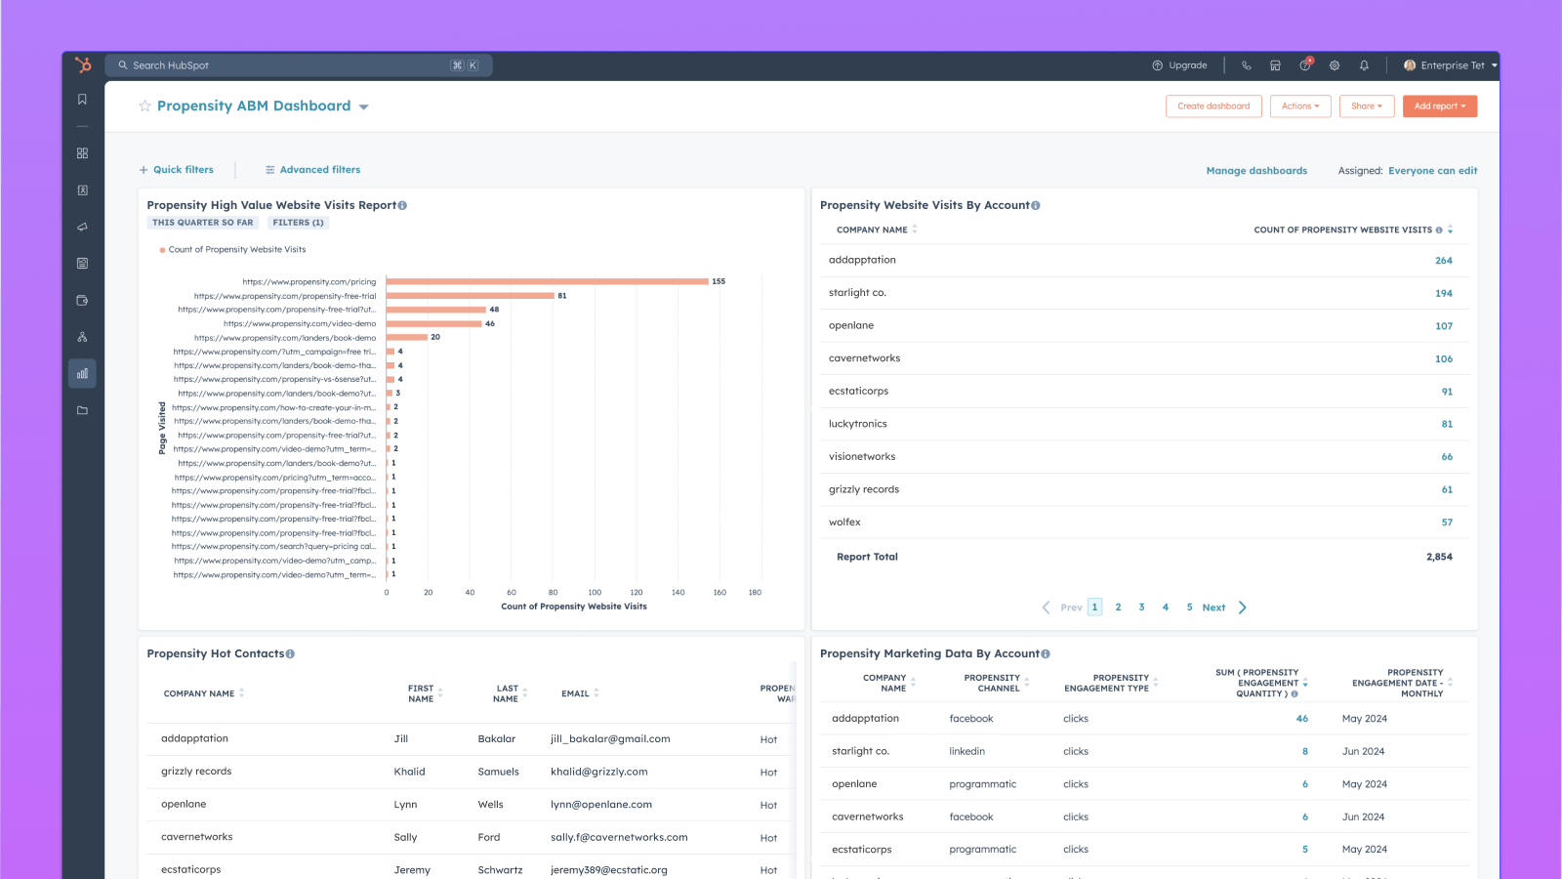The image size is (1562, 879).
Task: Open the Share dropdown menu
Action: pyautogui.click(x=1367, y=105)
